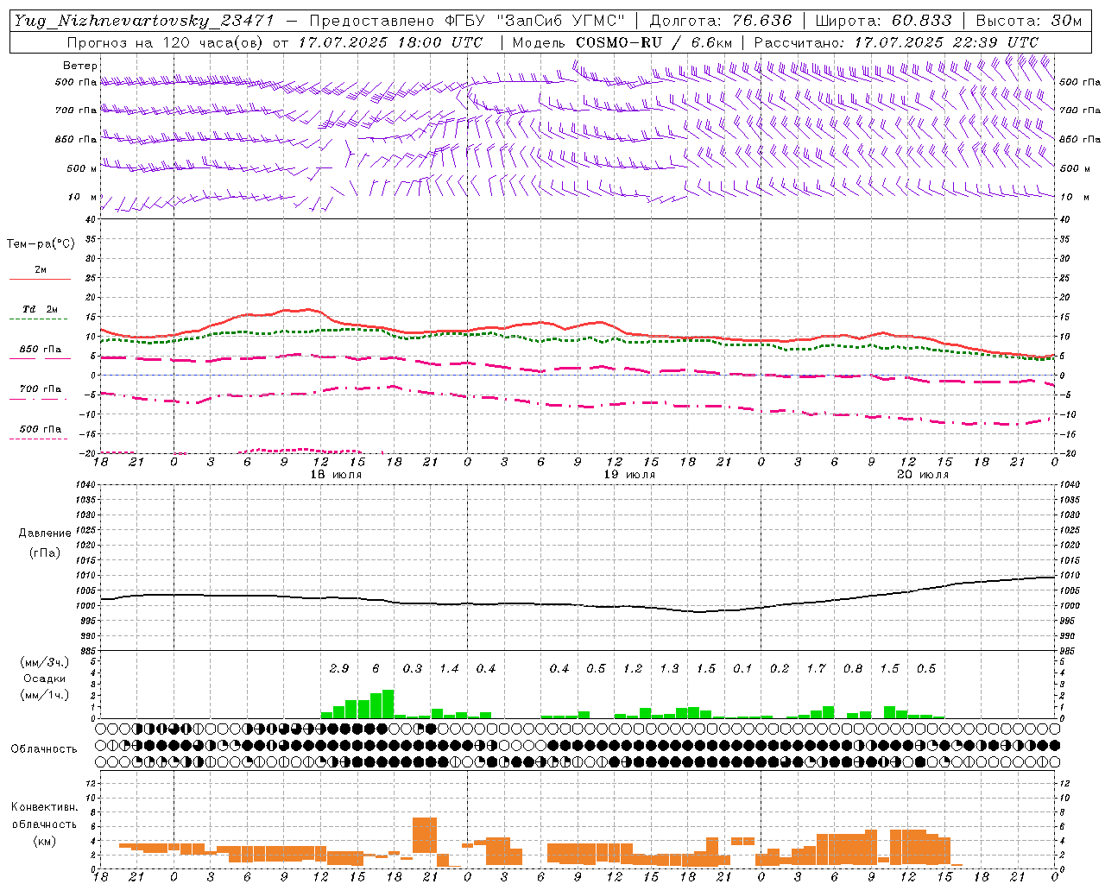Click the Конвективн. облачность label
This screenshot has width=1105, height=884.
click(44, 815)
